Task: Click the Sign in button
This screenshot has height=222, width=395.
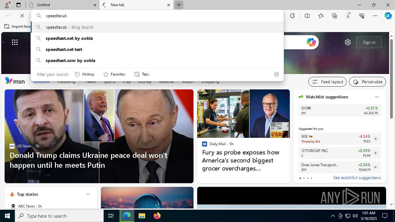Action: coord(369,42)
